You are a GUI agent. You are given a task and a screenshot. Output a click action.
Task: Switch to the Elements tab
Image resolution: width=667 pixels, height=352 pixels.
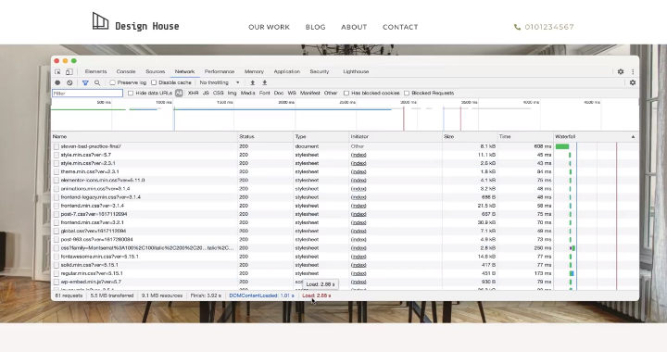point(95,72)
